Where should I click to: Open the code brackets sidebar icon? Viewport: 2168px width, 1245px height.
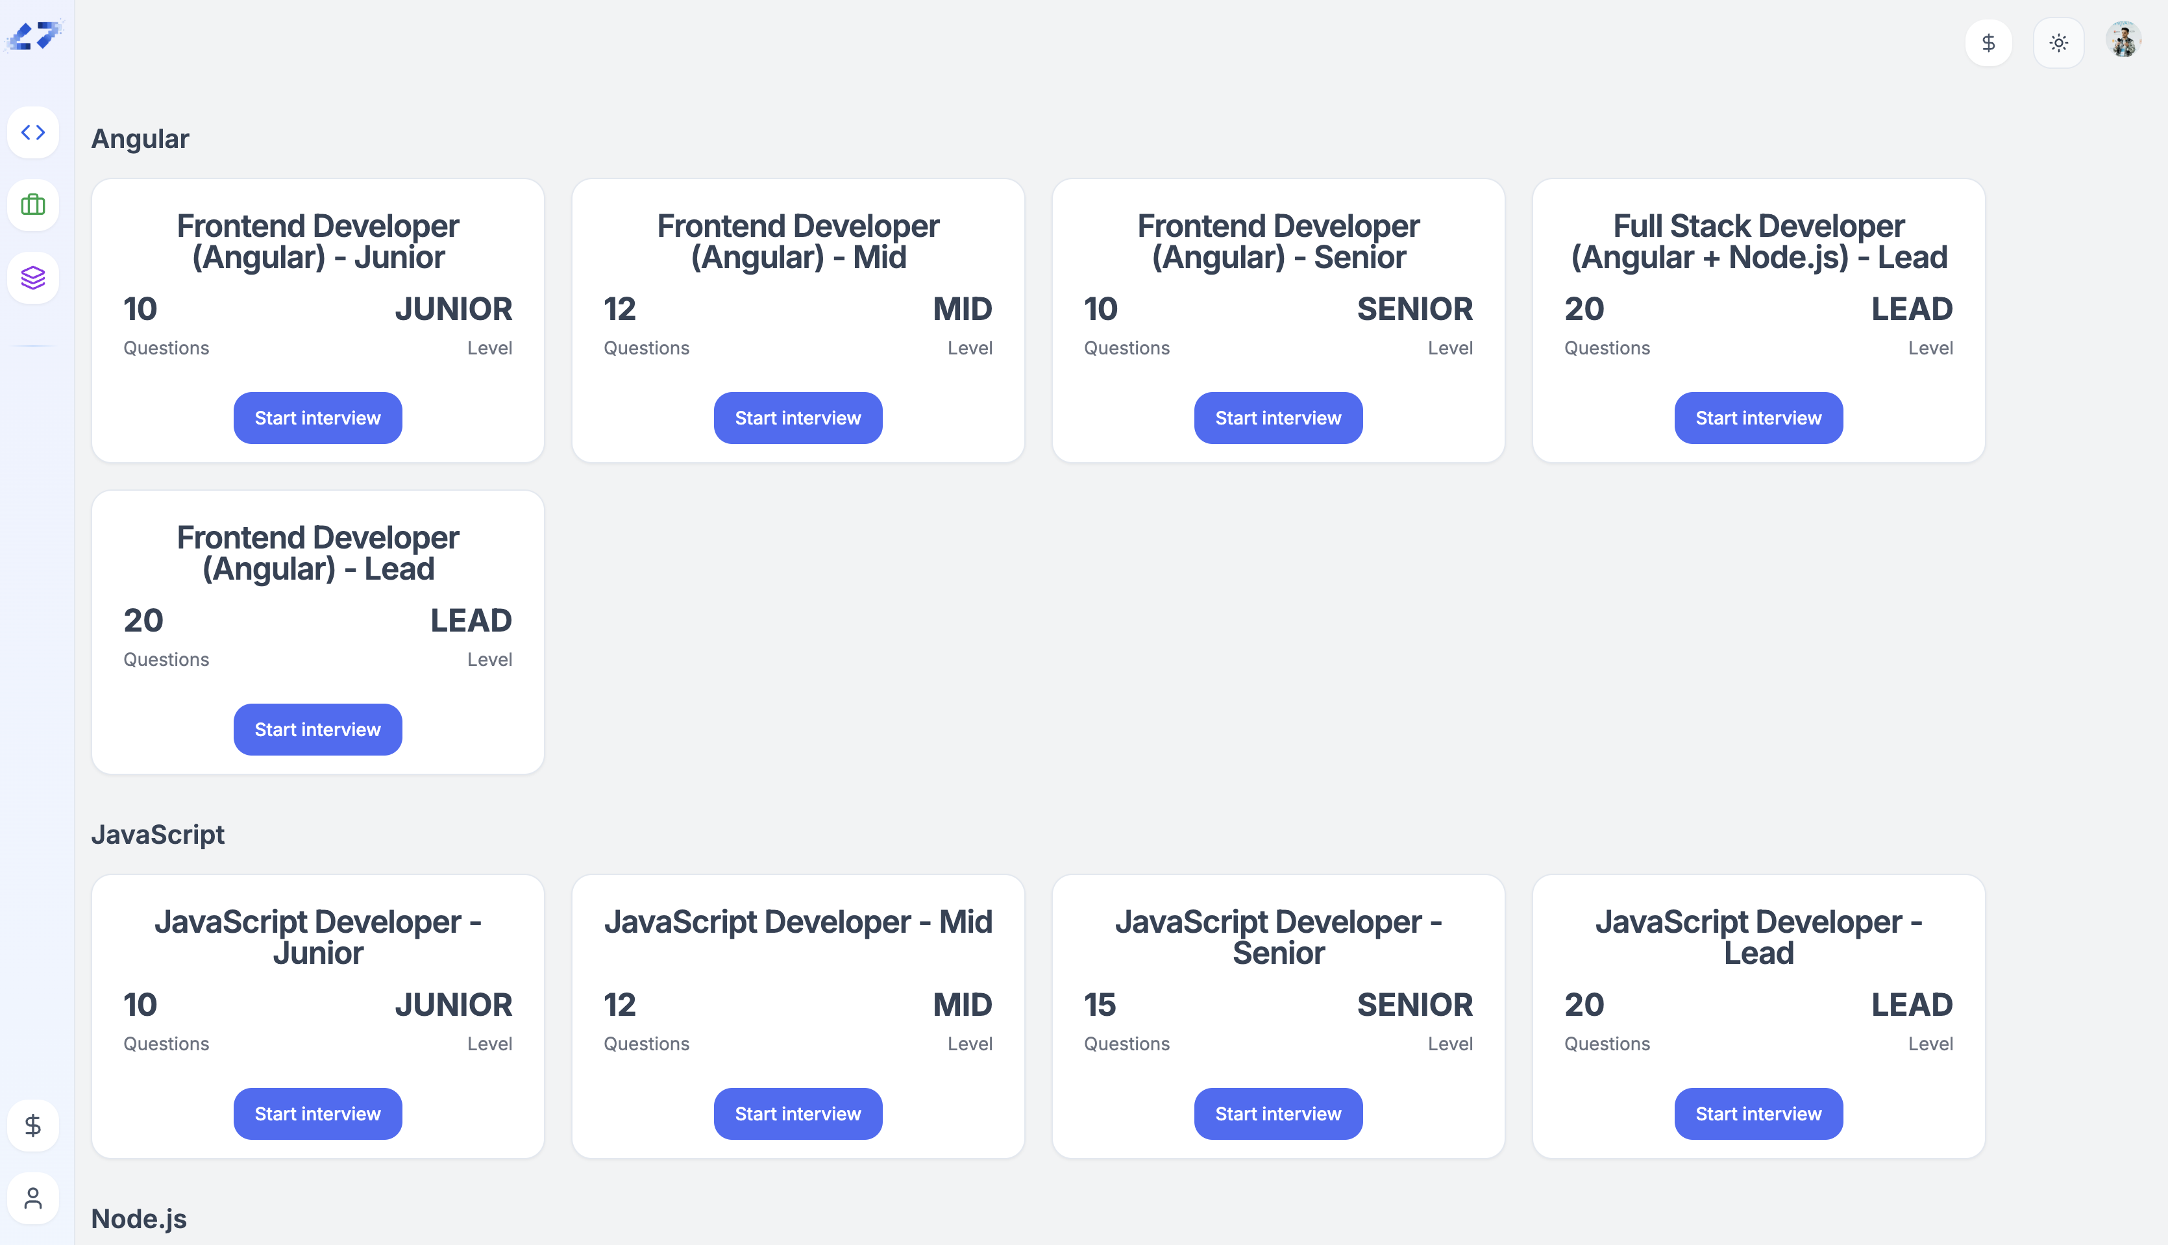coord(33,132)
